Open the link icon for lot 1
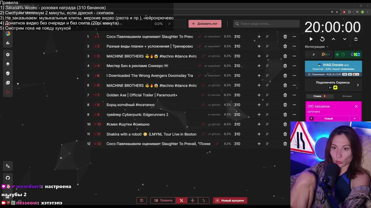Image resolution: width=371 pixels, height=208 pixels. click(x=199, y=37)
